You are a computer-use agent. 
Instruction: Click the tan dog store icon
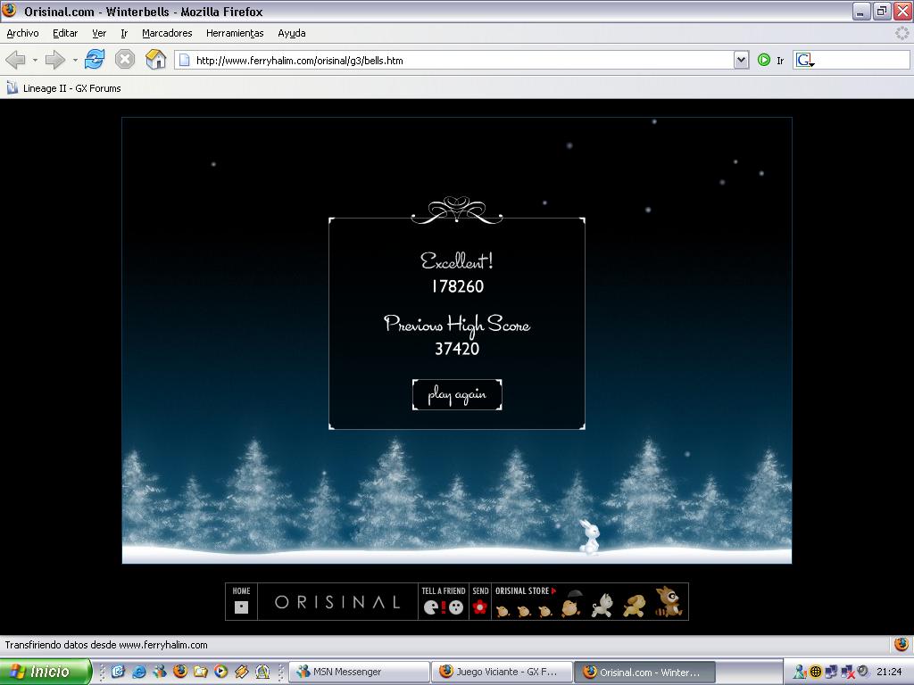[635, 606]
